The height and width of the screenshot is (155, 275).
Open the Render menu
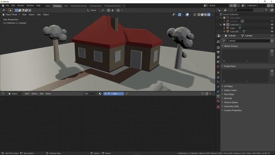point(21,6)
